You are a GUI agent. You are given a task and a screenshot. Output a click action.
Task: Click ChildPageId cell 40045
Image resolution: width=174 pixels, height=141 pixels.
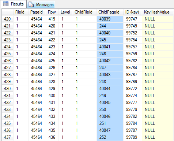(110, 103)
